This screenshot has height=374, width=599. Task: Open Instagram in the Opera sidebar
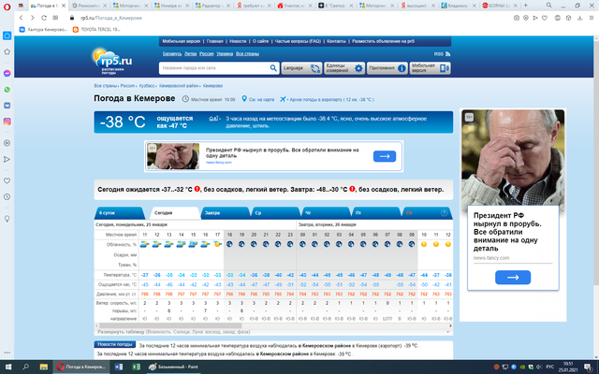(7, 122)
